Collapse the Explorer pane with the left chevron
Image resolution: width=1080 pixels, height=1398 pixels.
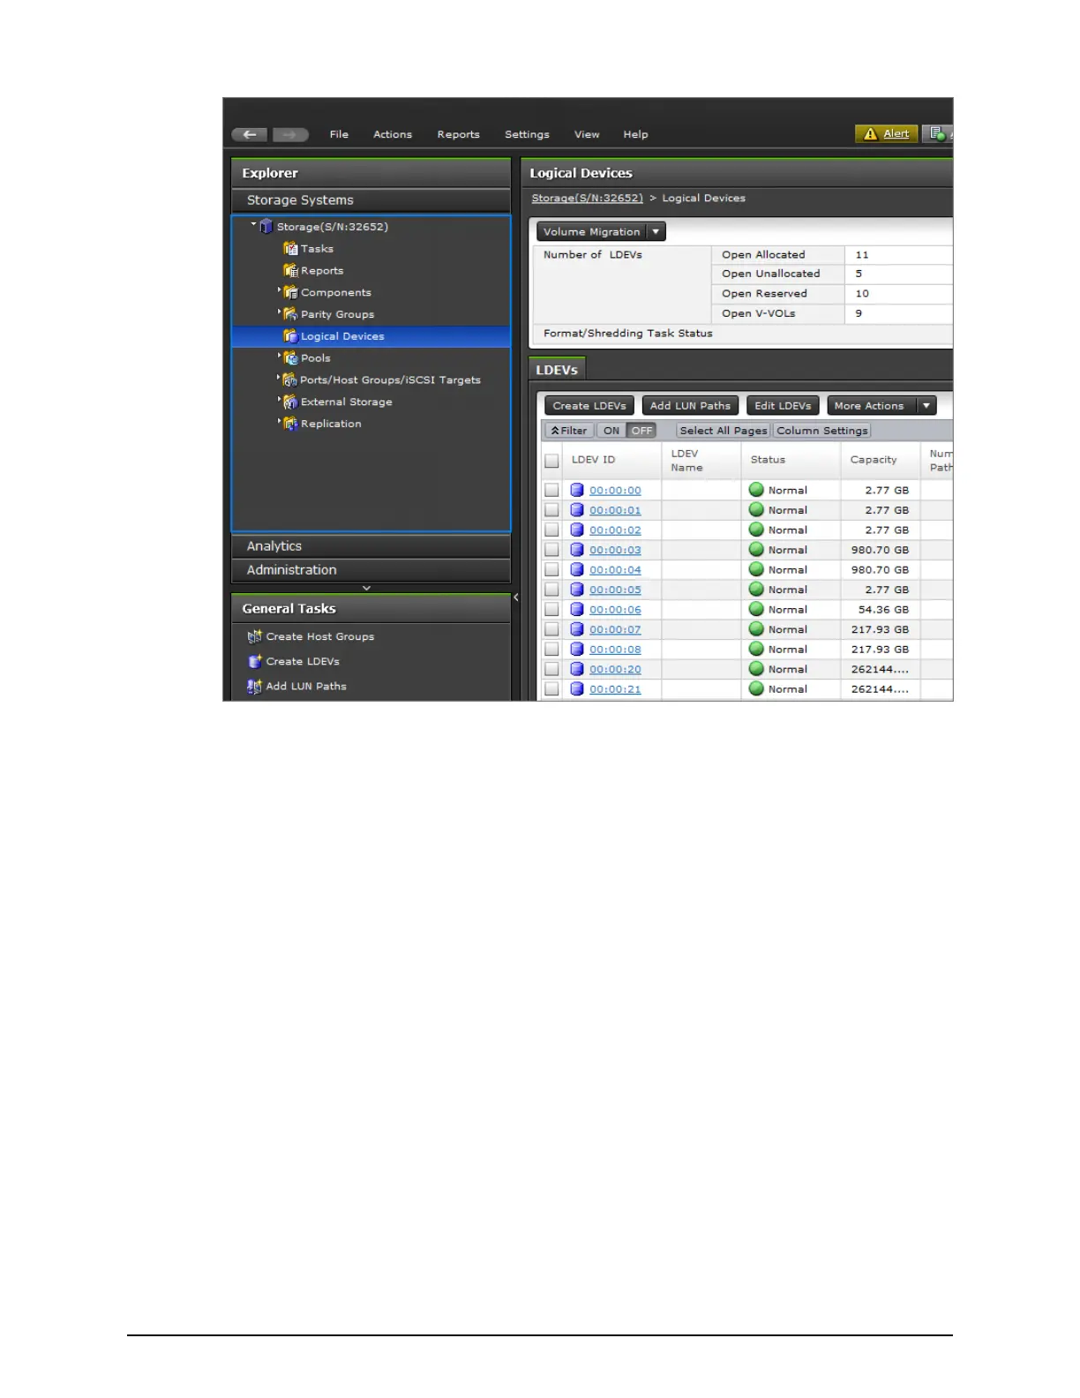pos(515,598)
